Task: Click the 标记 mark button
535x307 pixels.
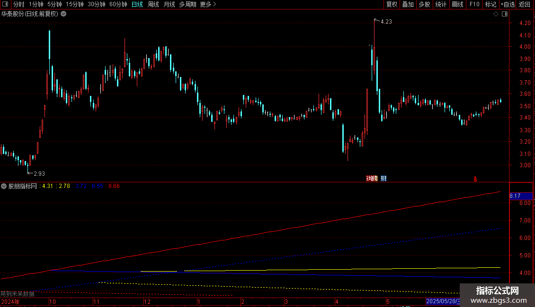Action: (x=490, y=4)
